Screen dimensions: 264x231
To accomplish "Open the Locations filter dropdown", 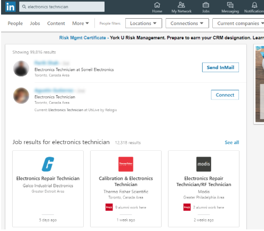I will (143, 23).
